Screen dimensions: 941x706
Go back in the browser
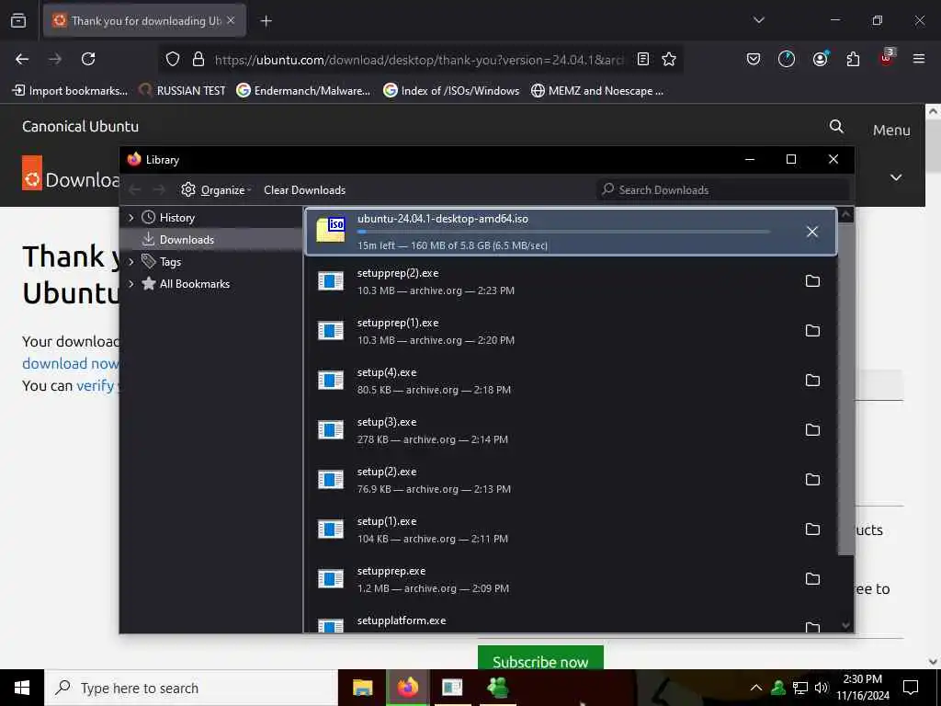pos(22,59)
